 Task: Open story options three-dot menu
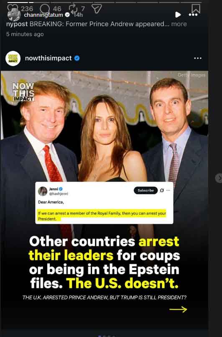click(x=193, y=15)
